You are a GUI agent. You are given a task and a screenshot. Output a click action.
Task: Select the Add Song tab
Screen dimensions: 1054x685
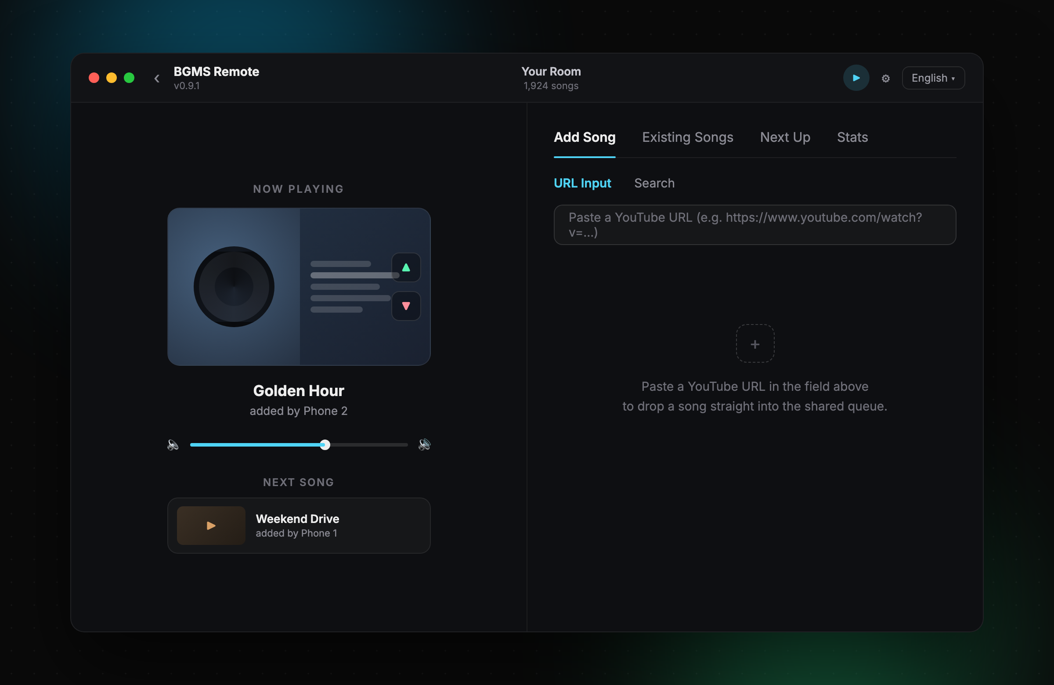click(x=584, y=137)
